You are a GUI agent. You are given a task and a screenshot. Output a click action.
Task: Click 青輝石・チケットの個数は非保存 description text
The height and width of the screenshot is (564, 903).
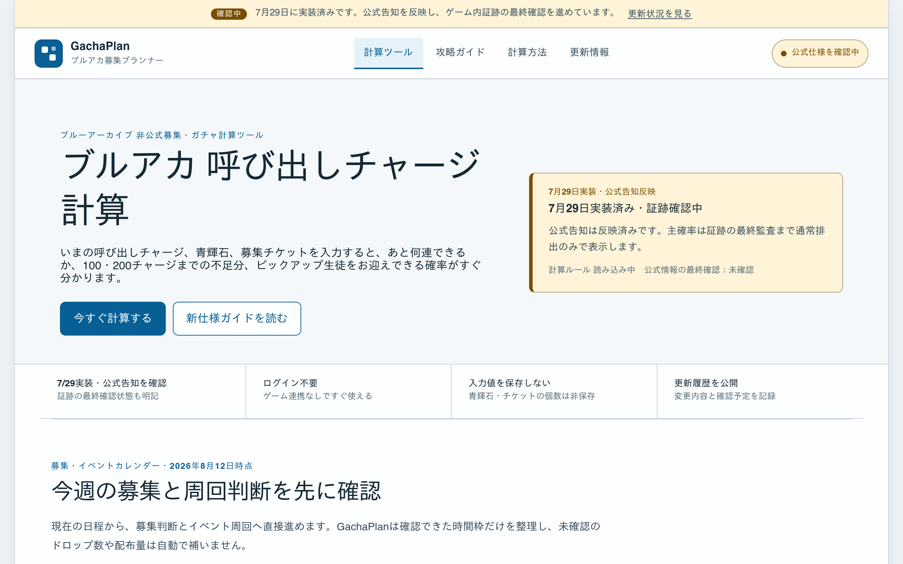(532, 396)
